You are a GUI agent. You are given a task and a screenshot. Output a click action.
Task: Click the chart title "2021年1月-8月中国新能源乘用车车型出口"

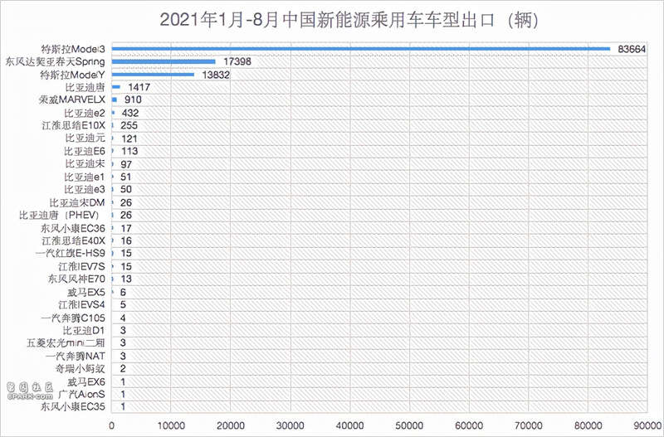[x=326, y=20]
